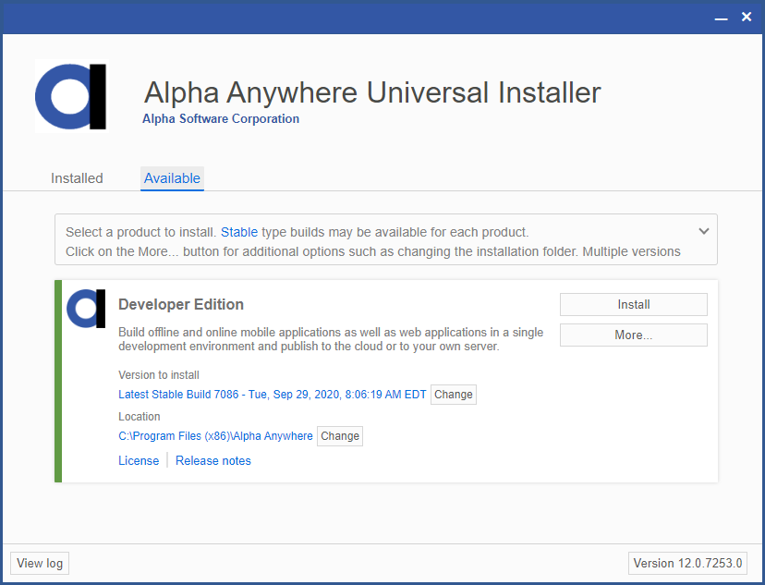Viewport: 765px width, 585px height.
Task: Close the installer window
Action: (746, 17)
